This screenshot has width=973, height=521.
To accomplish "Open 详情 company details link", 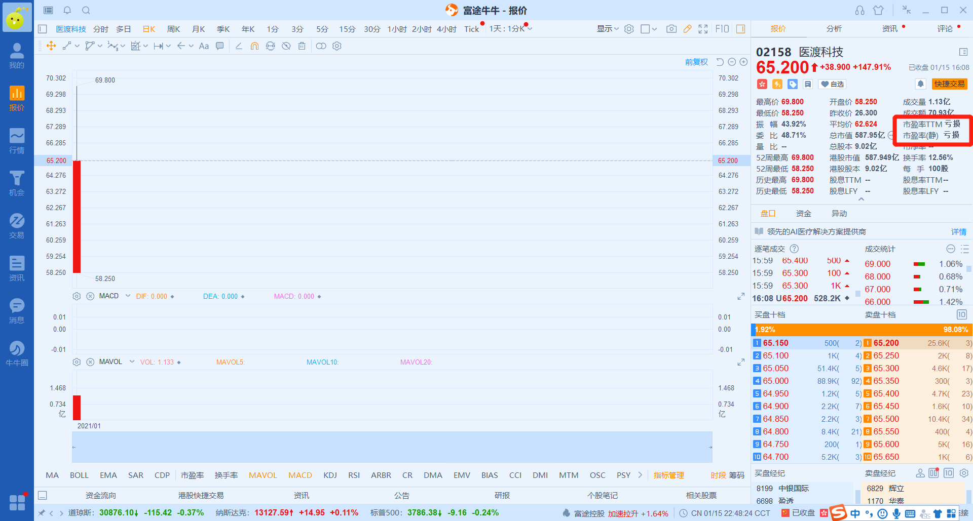I will point(959,232).
